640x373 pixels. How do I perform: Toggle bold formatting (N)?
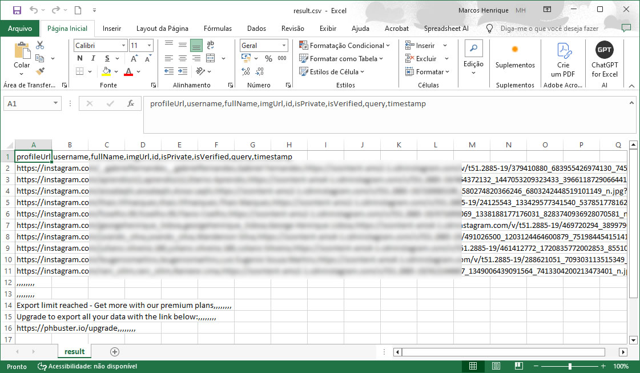click(x=79, y=58)
